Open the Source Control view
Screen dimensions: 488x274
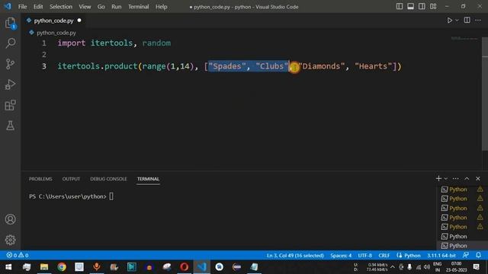tap(10, 64)
